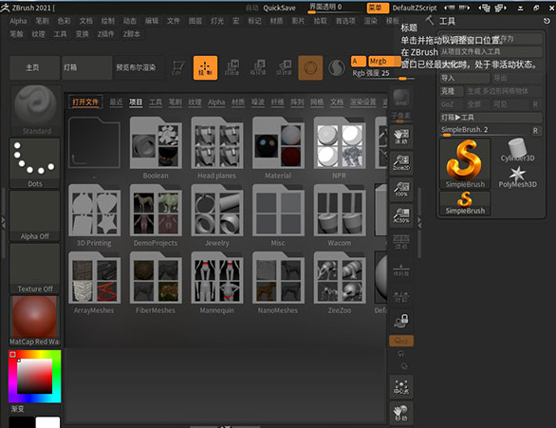This screenshot has width=556, height=428.
Task: Open the 首选项 (Preferences) menu
Action: point(345,21)
